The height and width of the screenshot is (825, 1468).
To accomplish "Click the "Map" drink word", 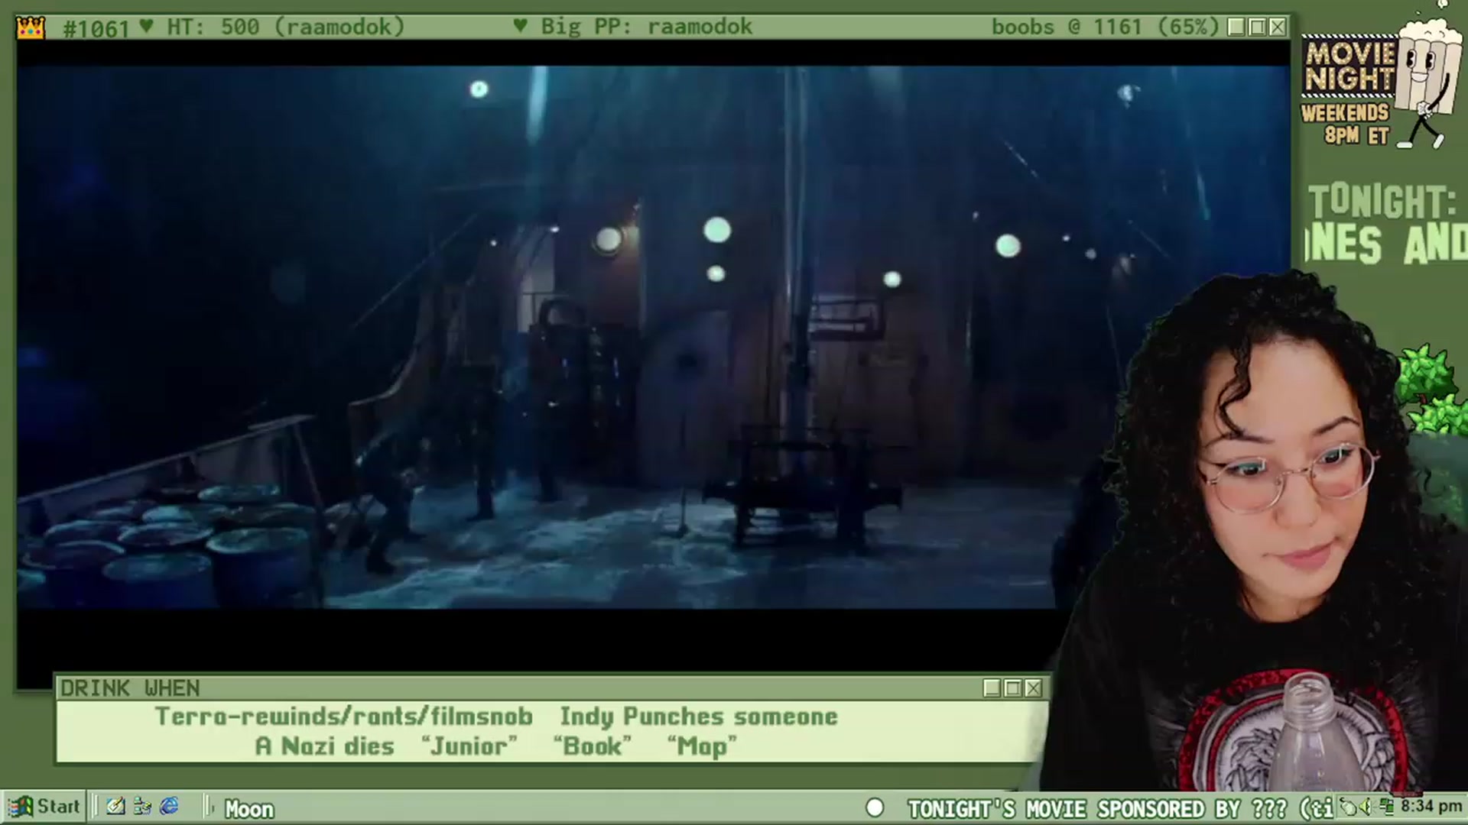I will click(702, 746).
